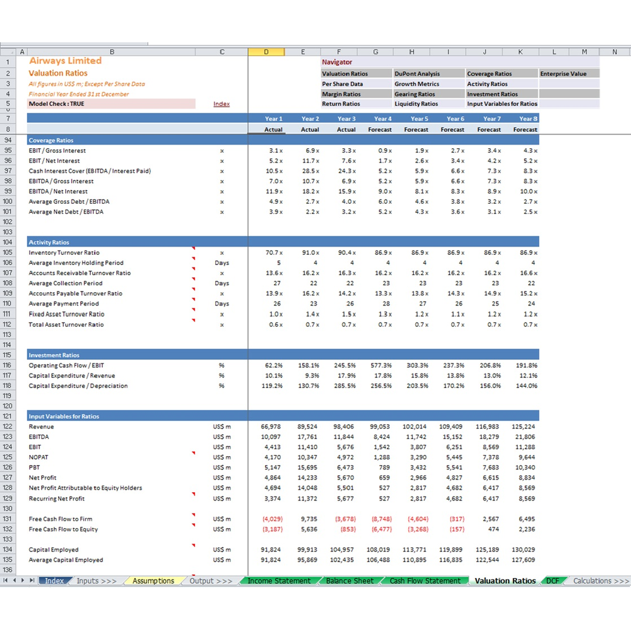Click previous sheet tab navigation arrow
This screenshot has height=631, width=631.
[x=15, y=581]
